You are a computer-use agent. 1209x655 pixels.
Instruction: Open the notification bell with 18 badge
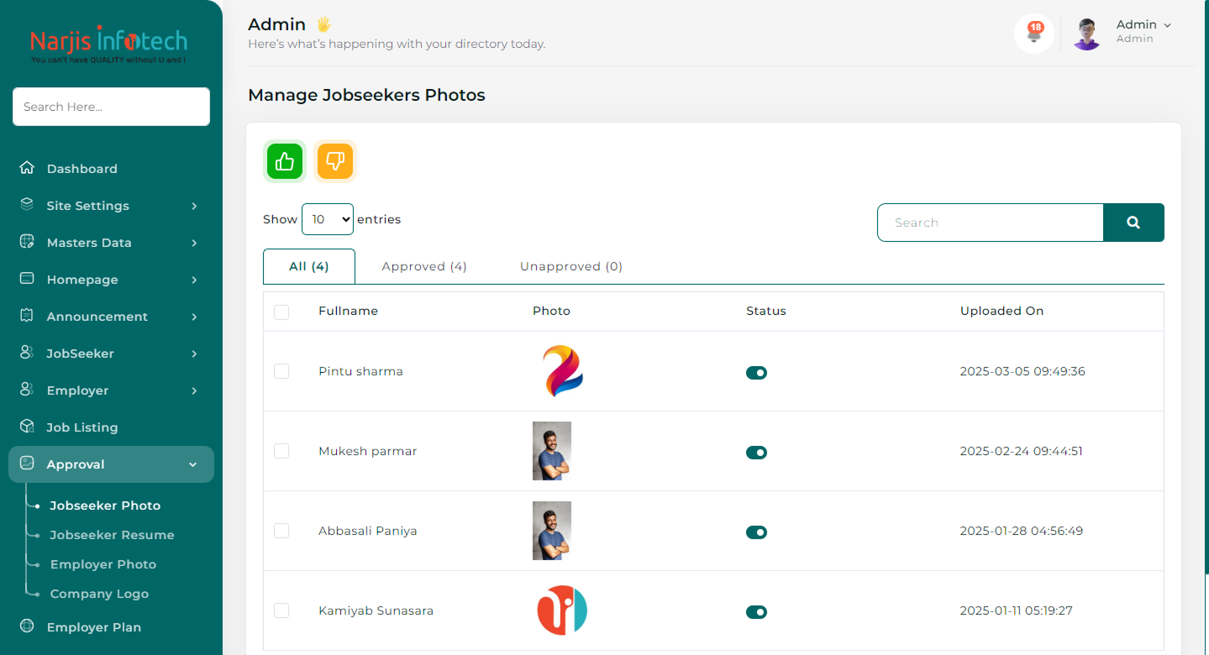[1034, 34]
